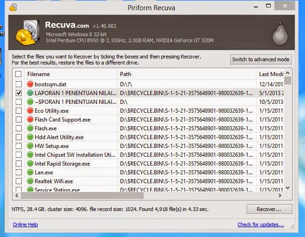Click the D:\?\ path of bootsqm.dat
Image resolution: width=305 pixels, height=237 pixels.
pyautogui.click(x=126, y=84)
